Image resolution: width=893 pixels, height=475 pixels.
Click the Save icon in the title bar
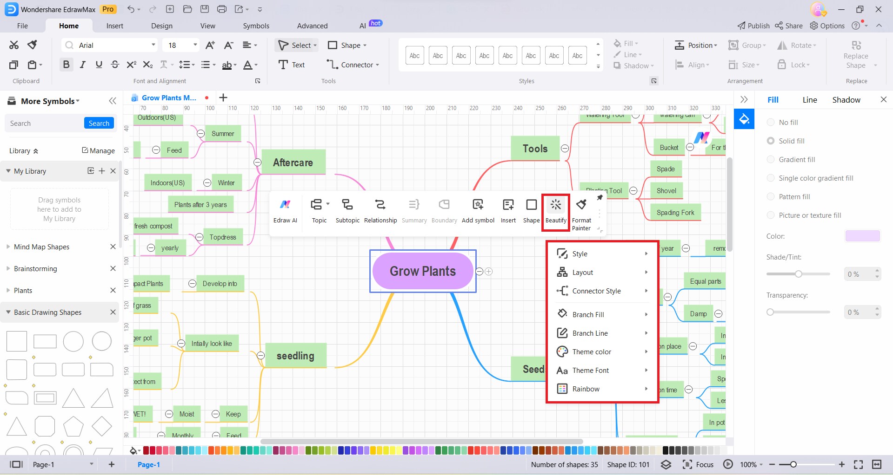pos(205,9)
